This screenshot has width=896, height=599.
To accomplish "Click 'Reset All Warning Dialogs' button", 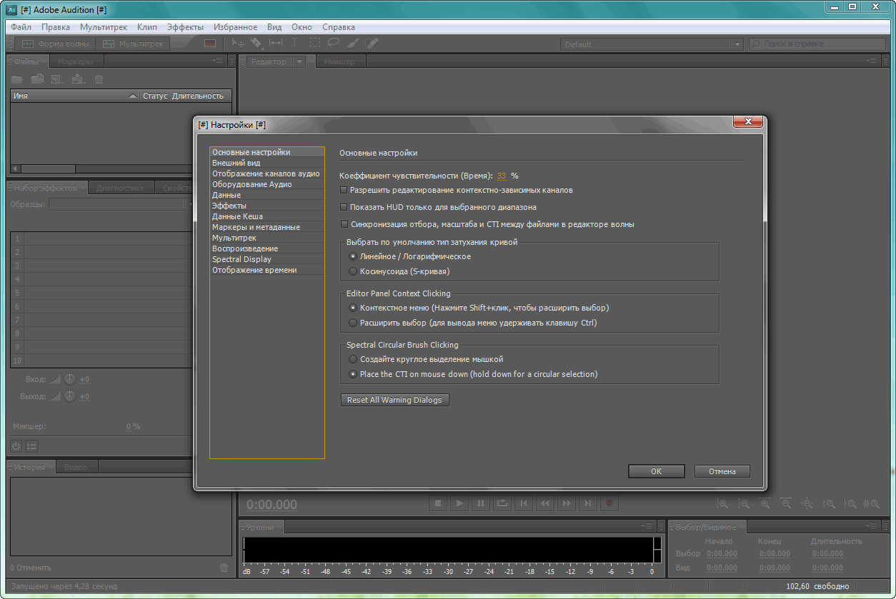I will click(x=394, y=400).
